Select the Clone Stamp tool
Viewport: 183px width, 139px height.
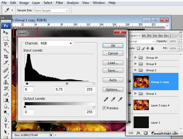[5, 82]
